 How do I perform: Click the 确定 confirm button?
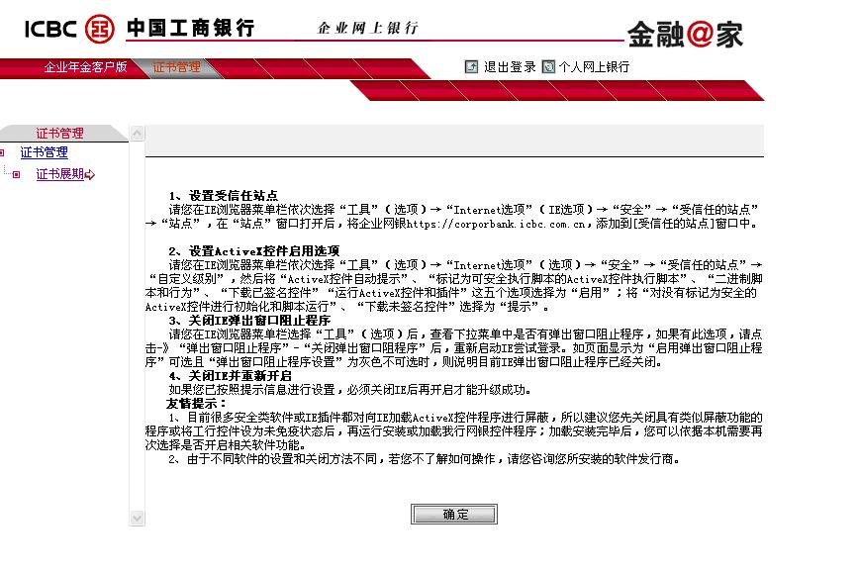coord(454,514)
